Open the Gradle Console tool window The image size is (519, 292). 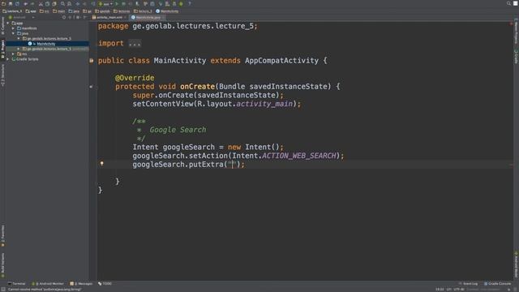coord(497,284)
